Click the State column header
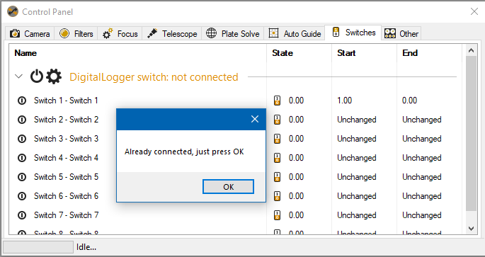 283,53
